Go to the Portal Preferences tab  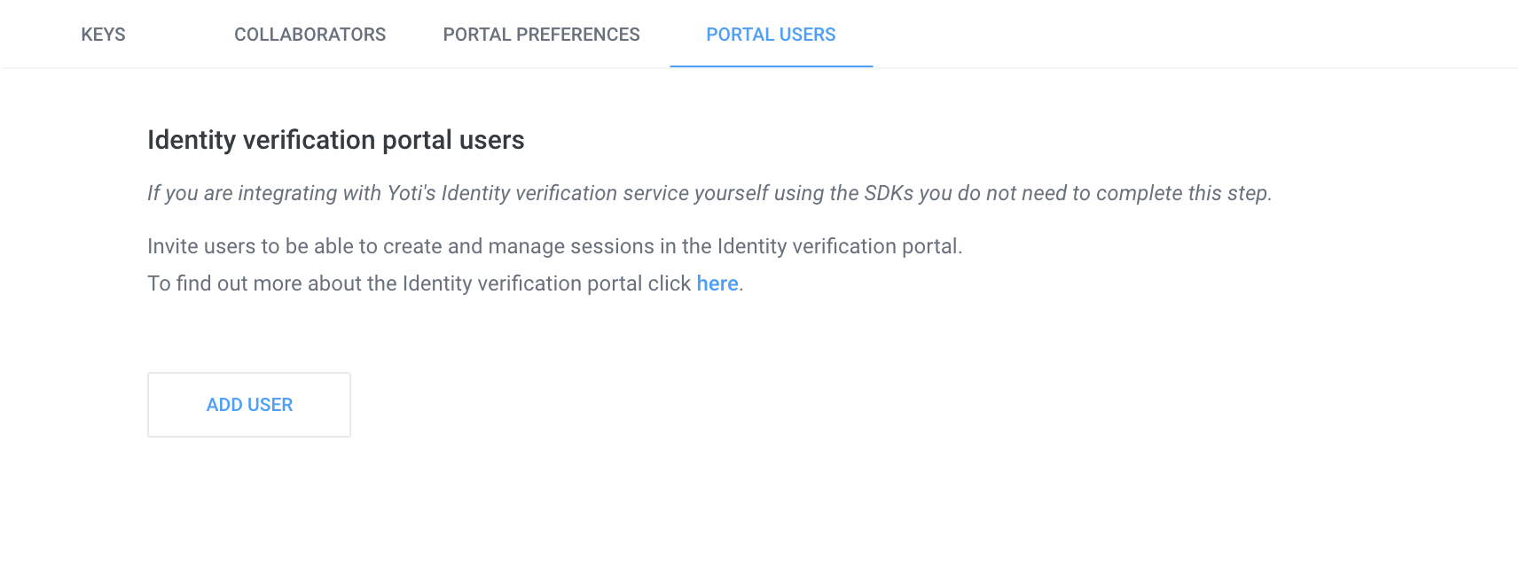tap(541, 35)
